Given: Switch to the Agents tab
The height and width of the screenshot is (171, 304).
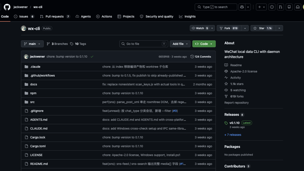Looking at the screenshot, I should tap(83, 16).
